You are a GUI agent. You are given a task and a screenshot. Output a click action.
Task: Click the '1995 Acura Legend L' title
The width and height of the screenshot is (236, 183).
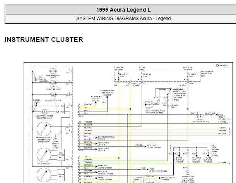pos(123,10)
